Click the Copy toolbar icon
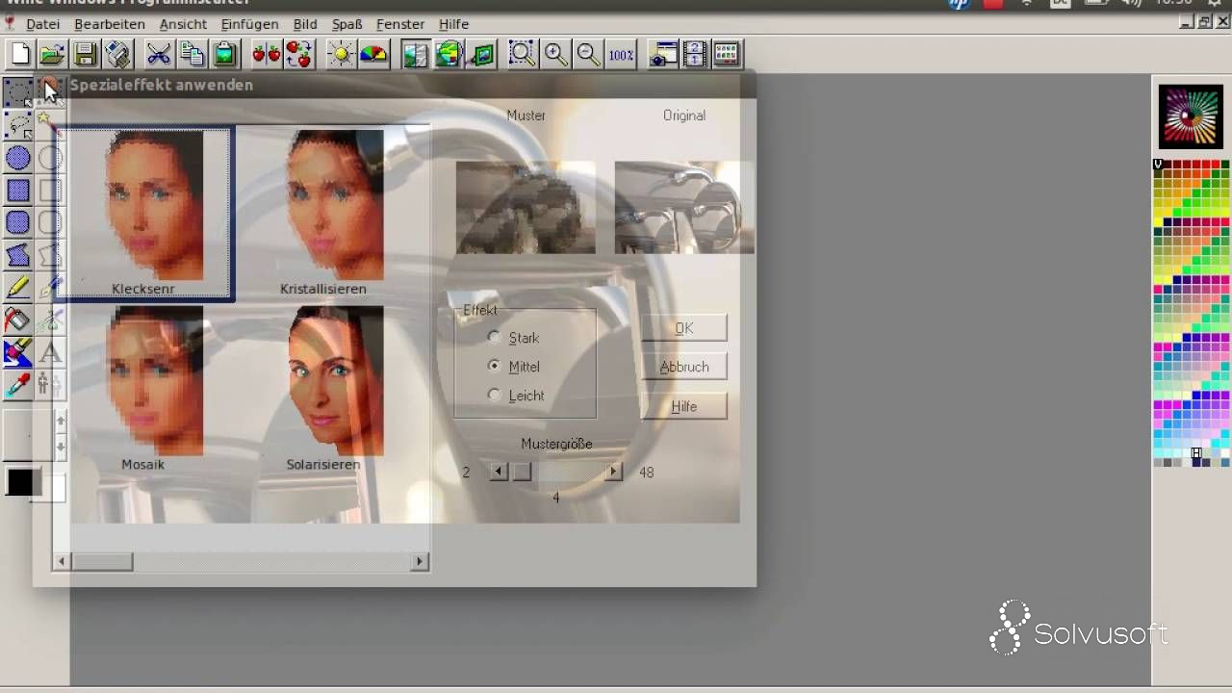 (192, 54)
